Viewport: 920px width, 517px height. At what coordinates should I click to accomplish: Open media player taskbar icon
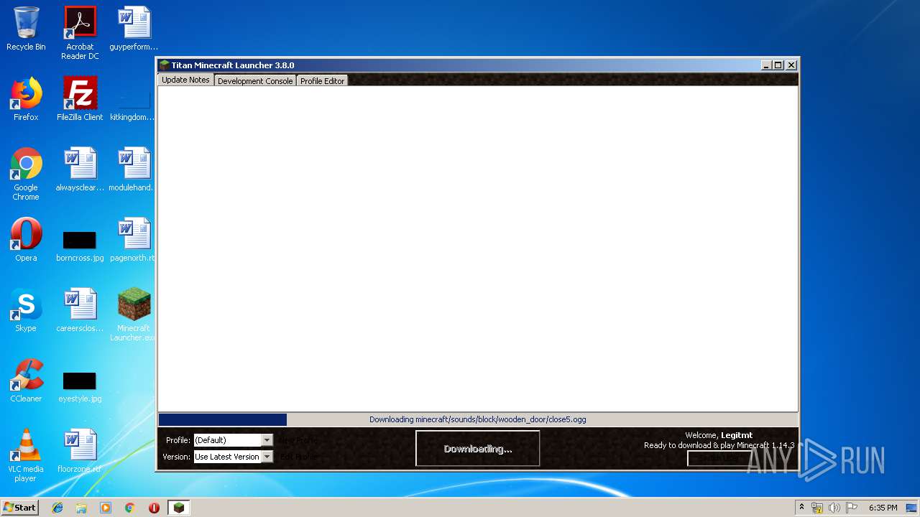106,508
